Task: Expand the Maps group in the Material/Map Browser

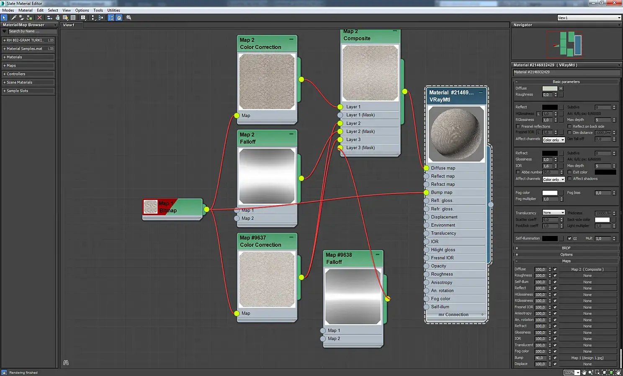Action: tap(28, 66)
